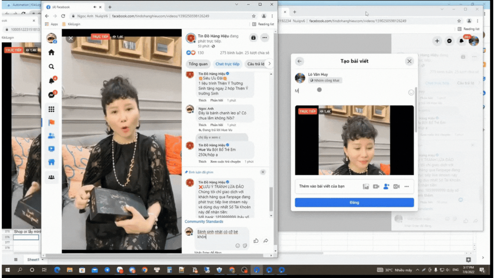
Task: Mute the Facebook browser tab audio
Action: (x=95, y=7)
